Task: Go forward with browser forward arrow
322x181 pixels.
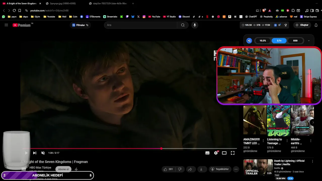Action: click(9, 11)
